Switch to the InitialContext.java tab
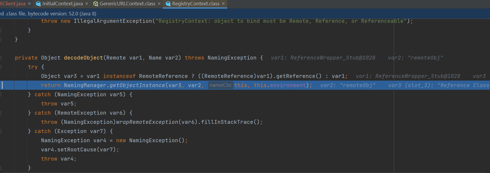This screenshot has width=490, height=173. click(62, 4)
